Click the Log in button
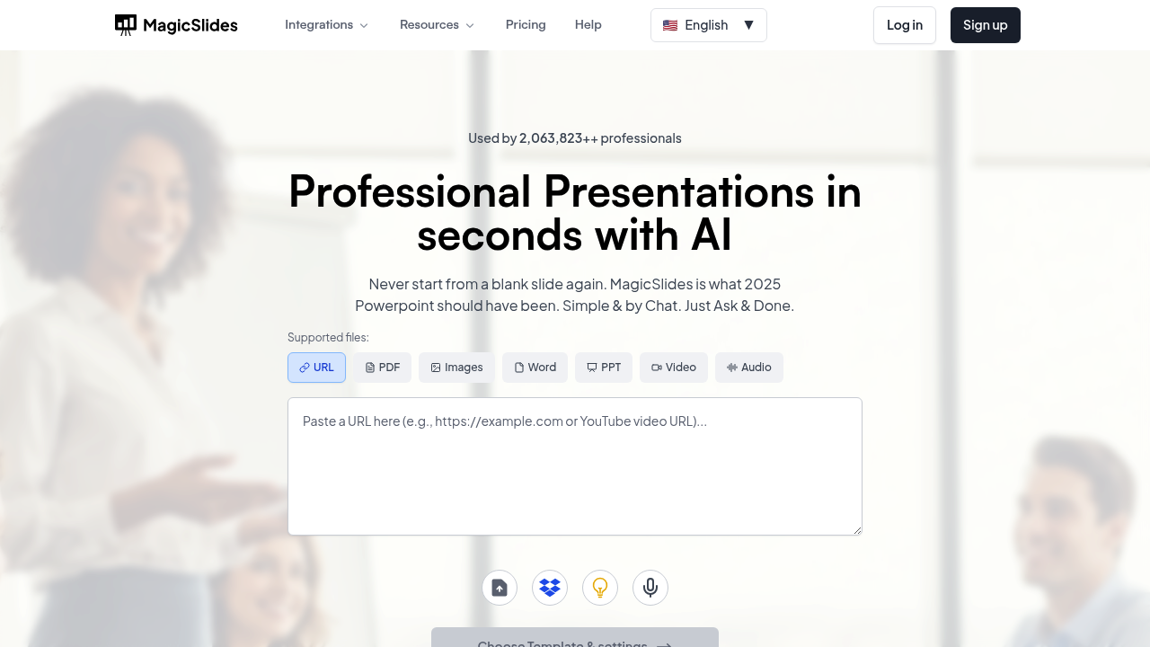The height and width of the screenshot is (647, 1150). click(905, 25)
